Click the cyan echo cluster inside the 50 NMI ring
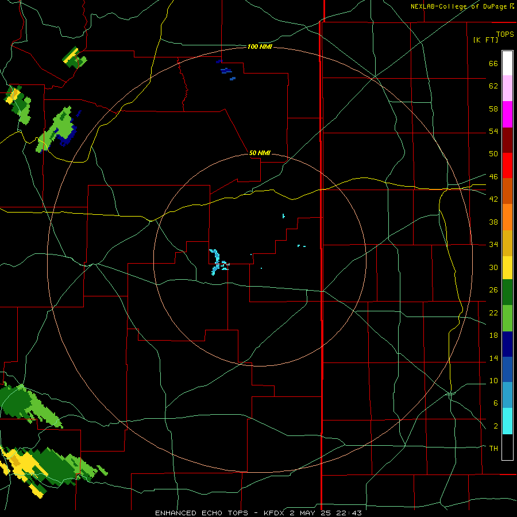The image size is (517, 517). (x=218, y=262)
